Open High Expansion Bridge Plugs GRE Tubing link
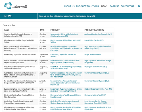Viewport: 142px width, 112px height. tap(66, 41)
